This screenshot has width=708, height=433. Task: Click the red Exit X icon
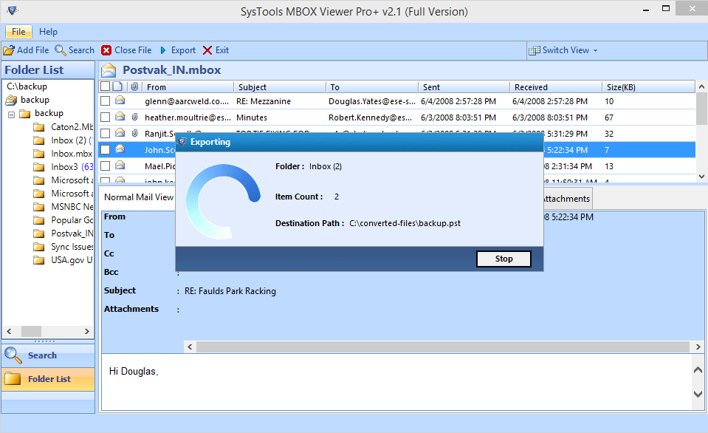[x=207, y=50]
